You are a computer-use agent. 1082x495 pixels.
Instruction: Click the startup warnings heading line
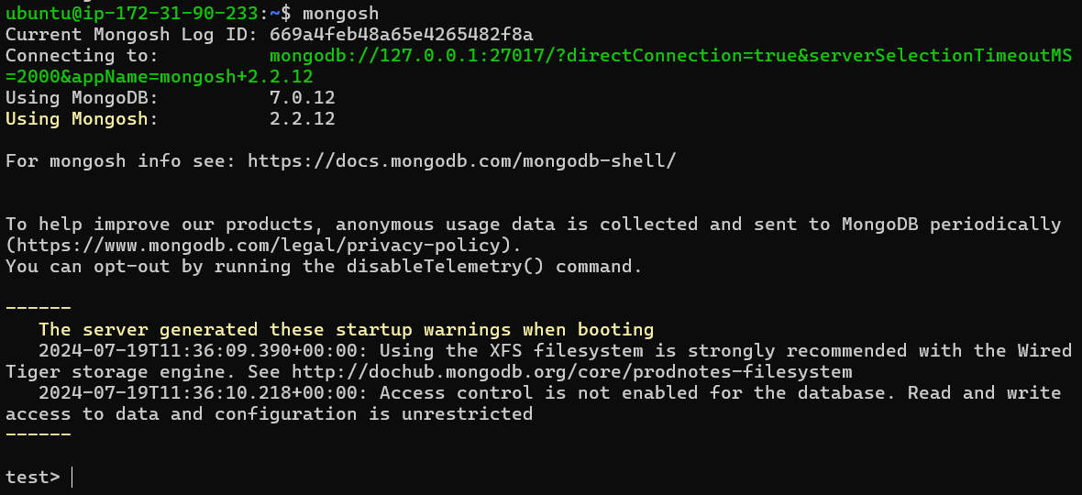[x=346, y=330]
